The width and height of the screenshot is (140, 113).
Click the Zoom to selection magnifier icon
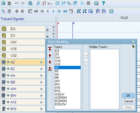(91, 11)
